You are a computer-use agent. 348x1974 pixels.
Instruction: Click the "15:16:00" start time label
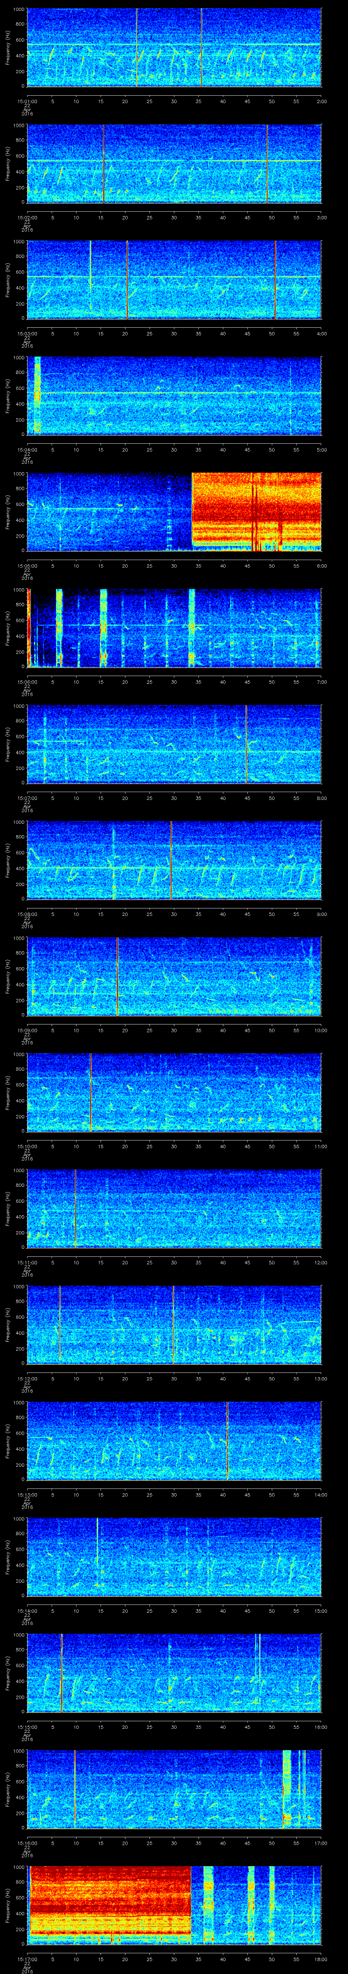[x=27, y=1843]
